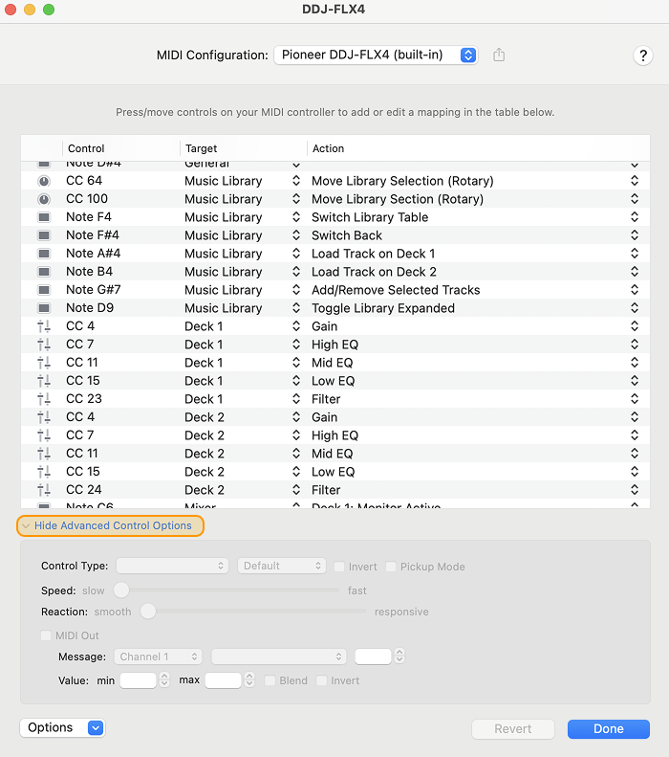Image resolution: width=669 pixels, height=757 pixels.
Task: Click the button icon beside Note D9
Action: [44, 308]
